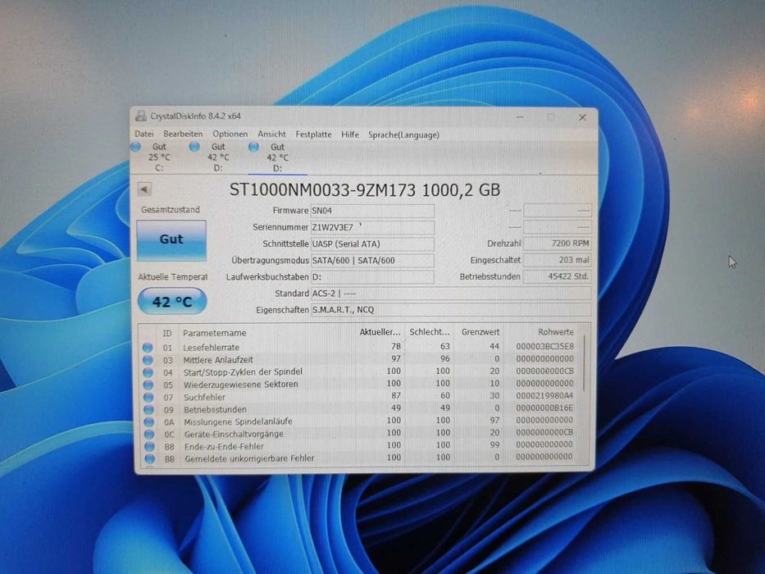
Task: Click the Eigenschaften field S.M.A.R.T., NCQ
Action: coord(451,309)
